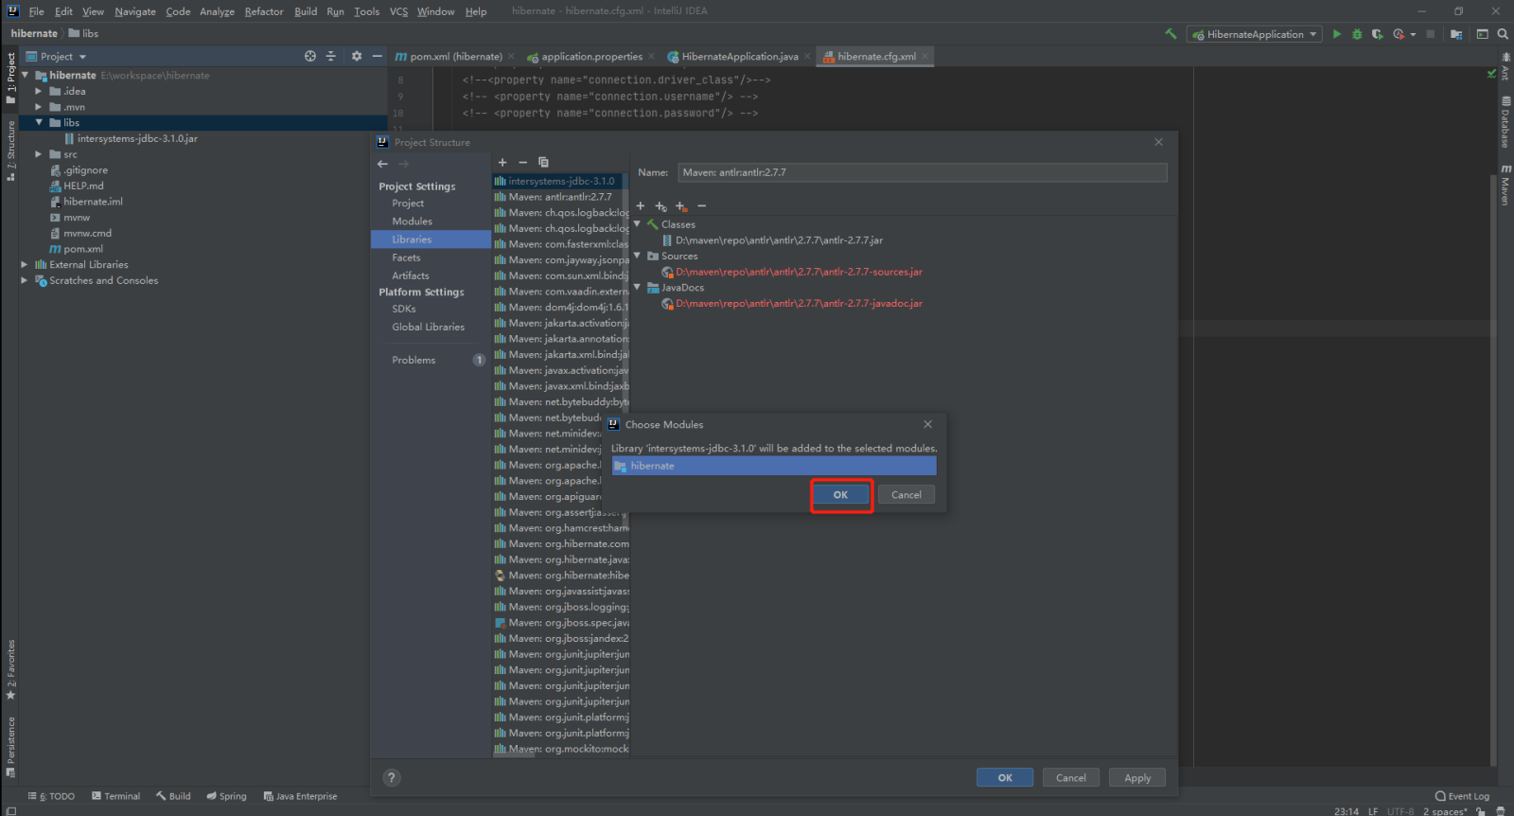This screenshot has width=1514, height=816.
Task: Start debugging with the bug icon
Action: click(1357, 34)
